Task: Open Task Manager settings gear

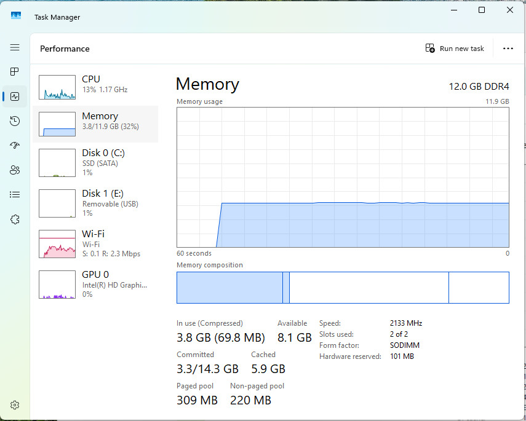Action: pyautogui.click(x=15, y=405)
